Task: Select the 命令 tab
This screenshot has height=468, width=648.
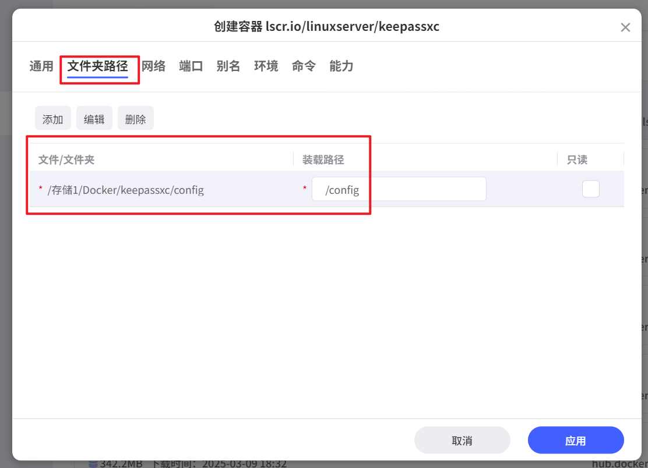Action: (x=304, y=66)
